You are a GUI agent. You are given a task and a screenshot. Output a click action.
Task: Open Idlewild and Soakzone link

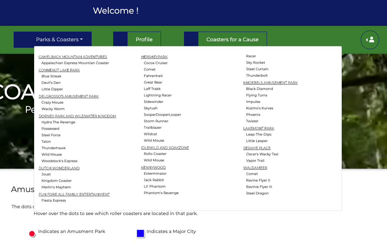[x=165, y=148]
